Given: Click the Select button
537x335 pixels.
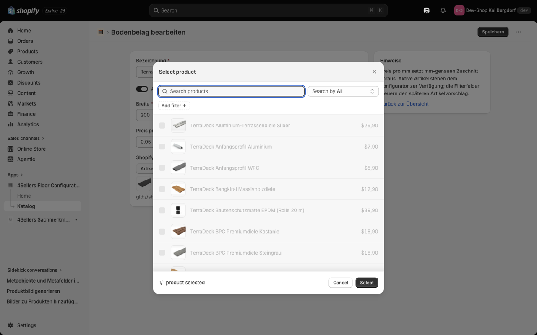Looking at the screenshot, I should pyautogui.click(x=367, y=283).
